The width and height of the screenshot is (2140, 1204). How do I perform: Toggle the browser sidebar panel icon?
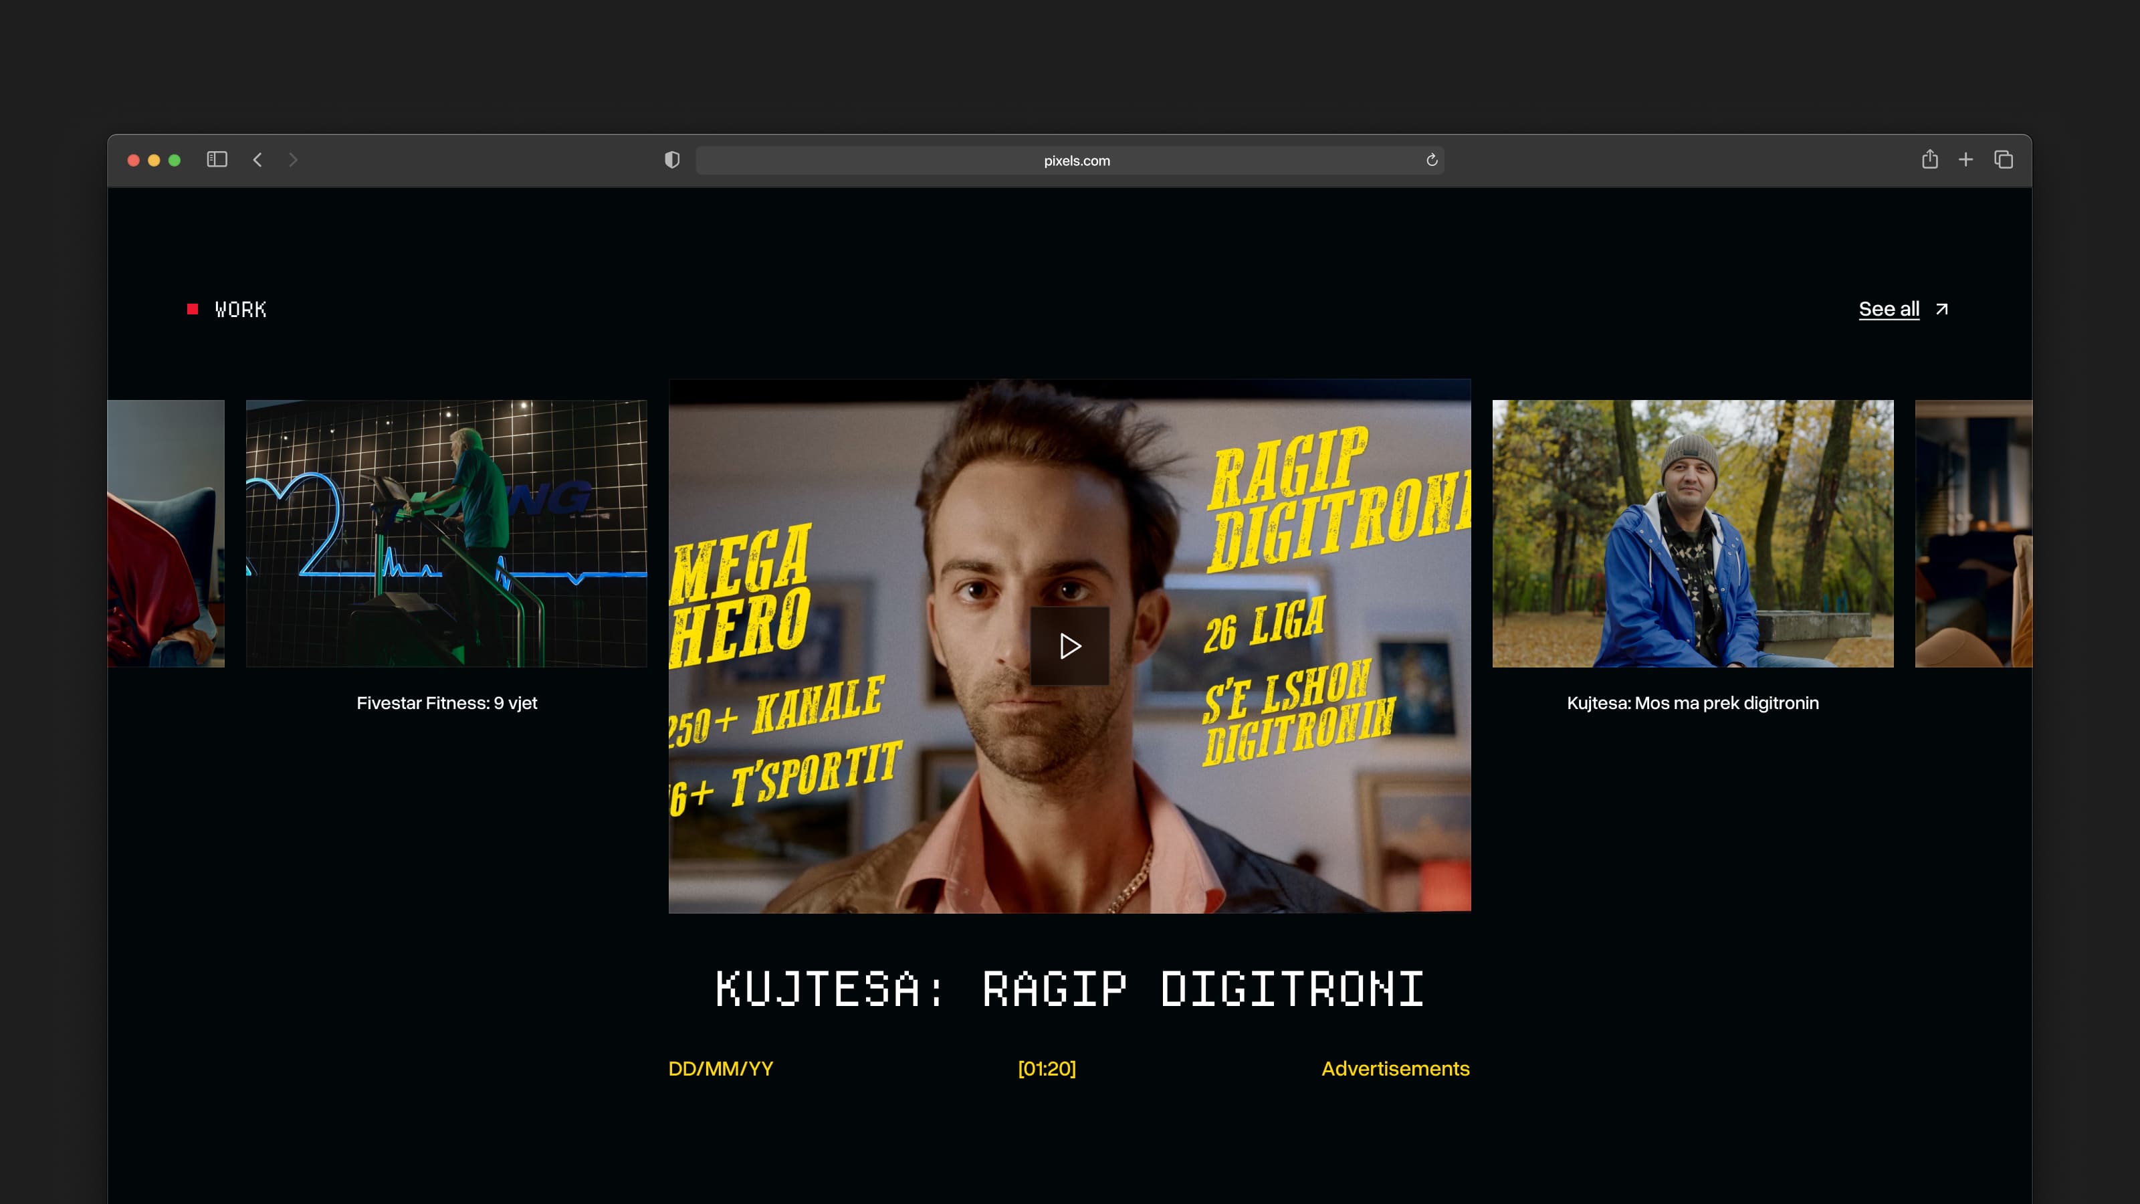coord(217,160)
